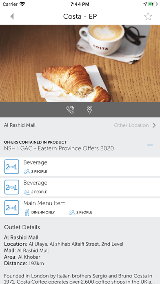
Task: Jump to the second carousel page dot
Action: [x=76, y=94]
